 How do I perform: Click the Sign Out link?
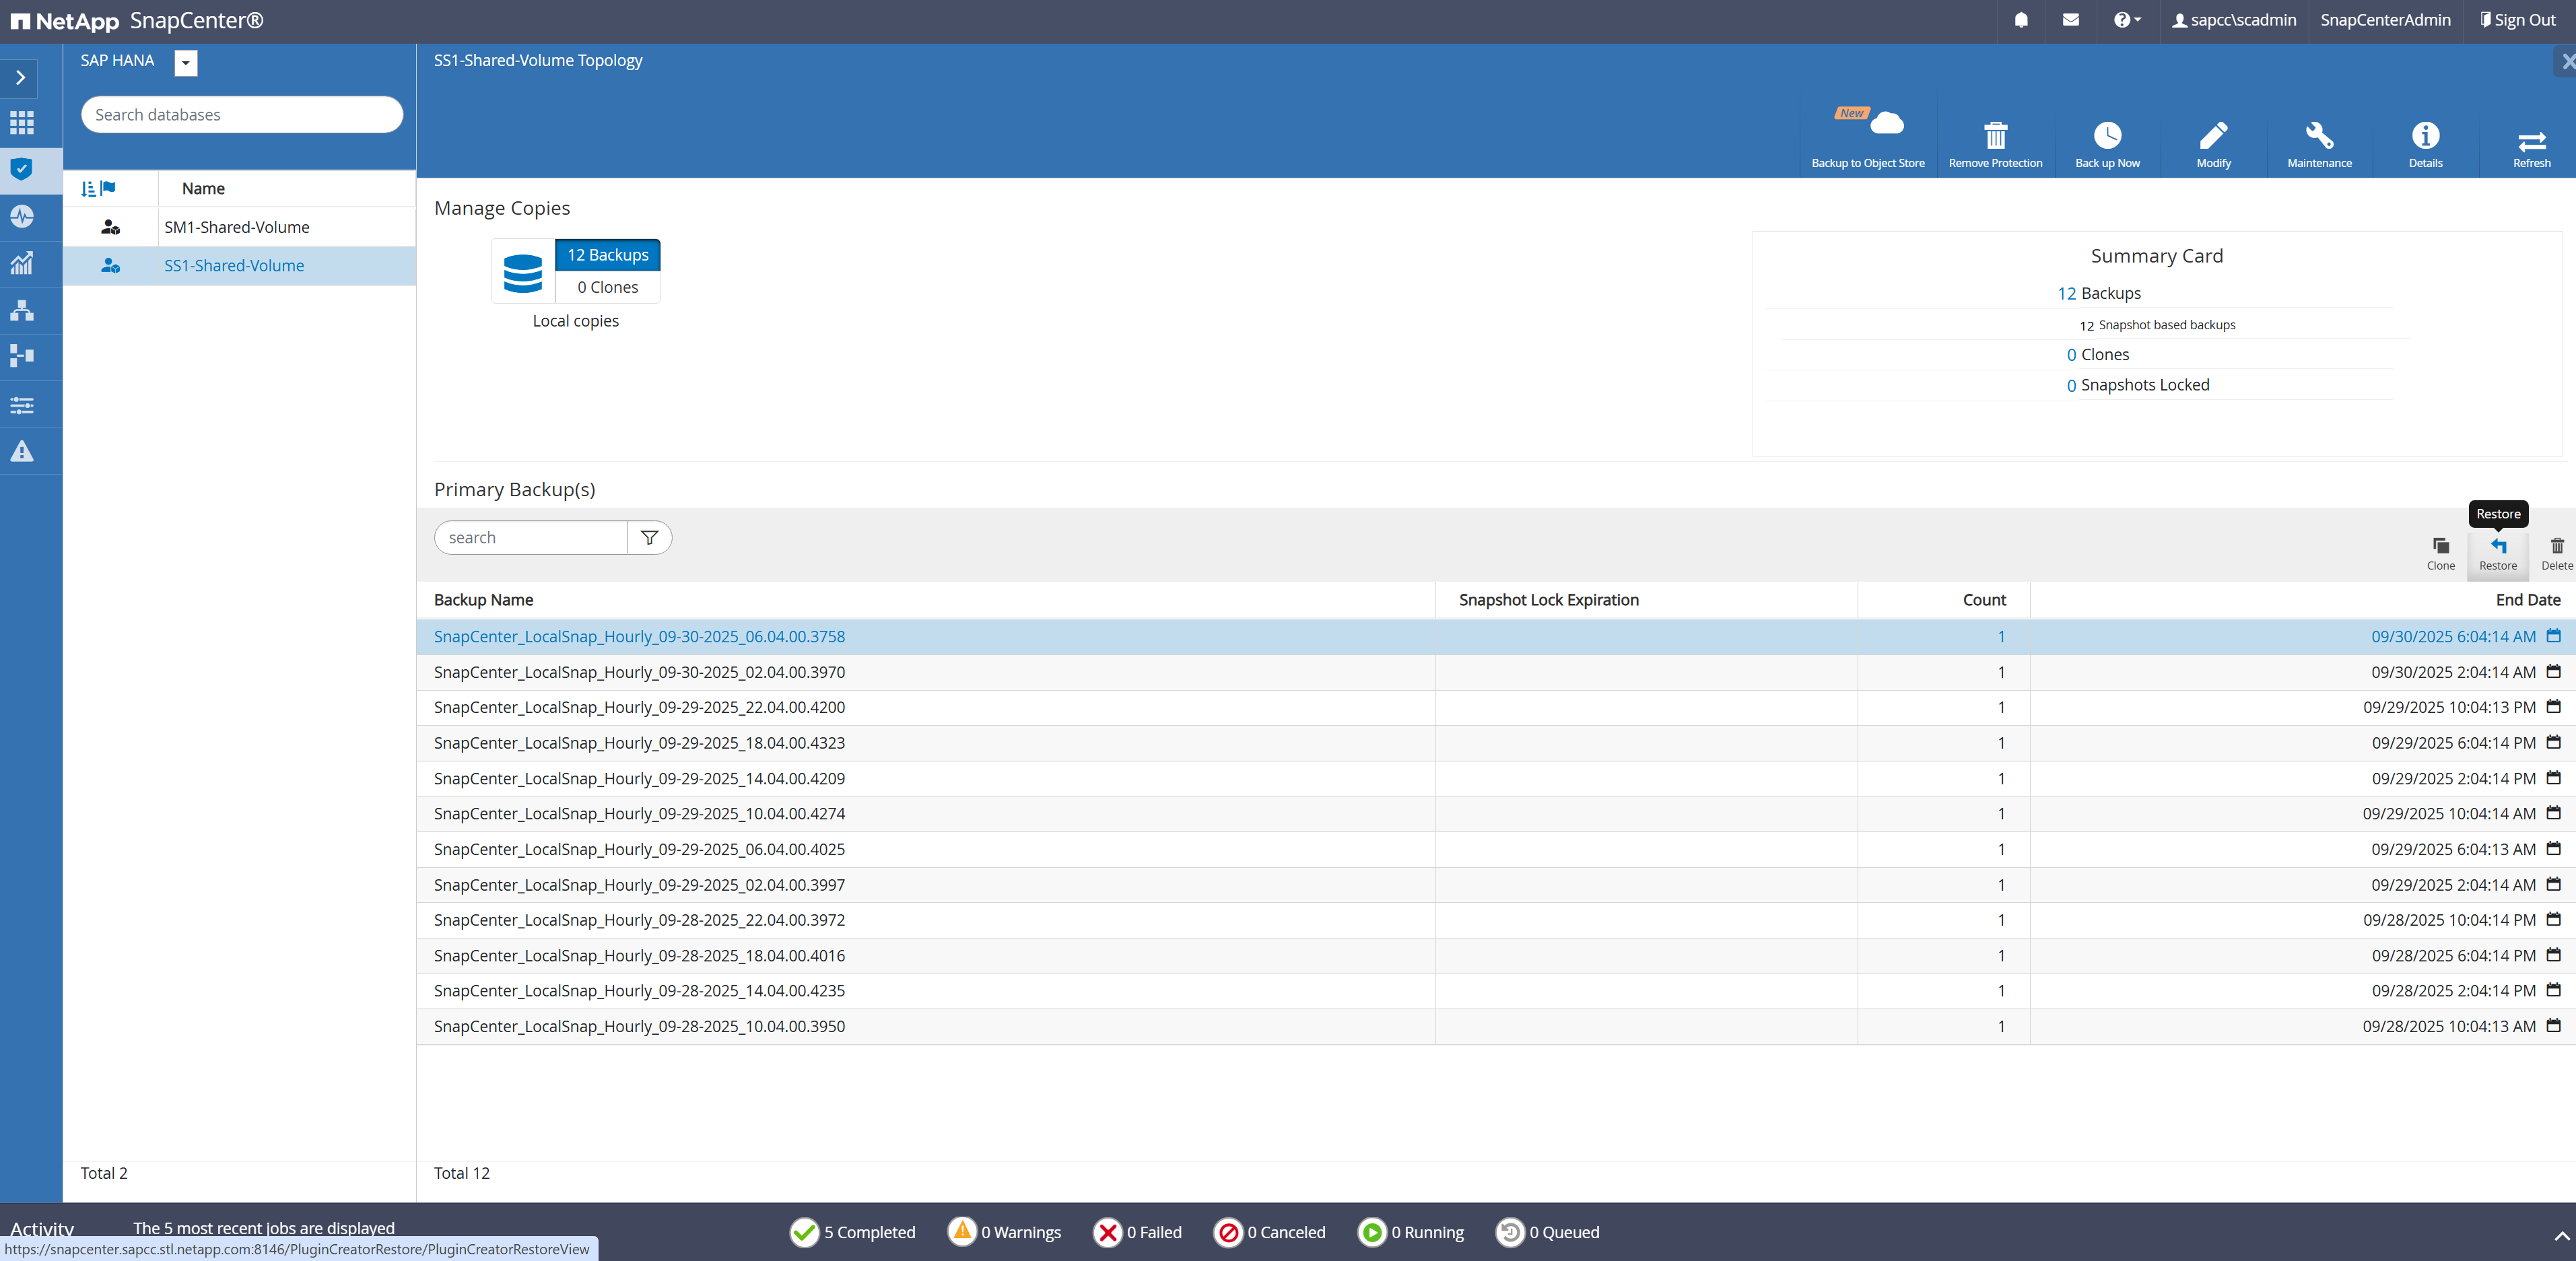click(2517, 20)
